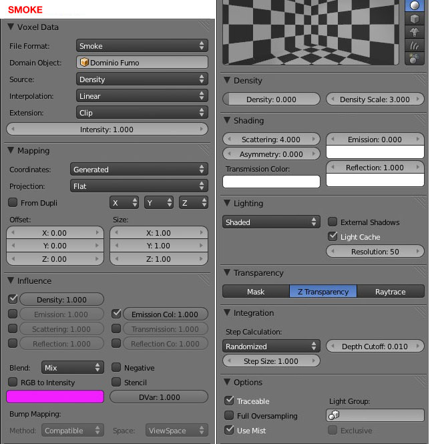Open the Projection Flat dropdown
Viewport: 430px width, 444px height.
tap(139, 186)
